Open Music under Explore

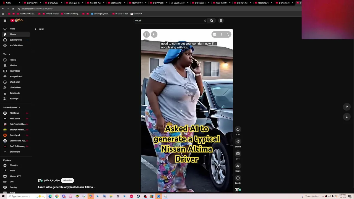click(x=16, y=171)
